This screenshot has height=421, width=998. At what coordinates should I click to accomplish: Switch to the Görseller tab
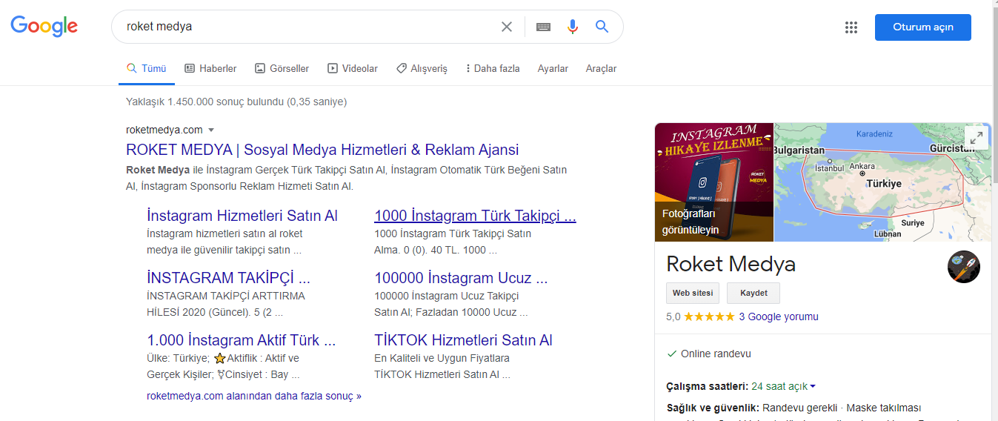(282, 68)
